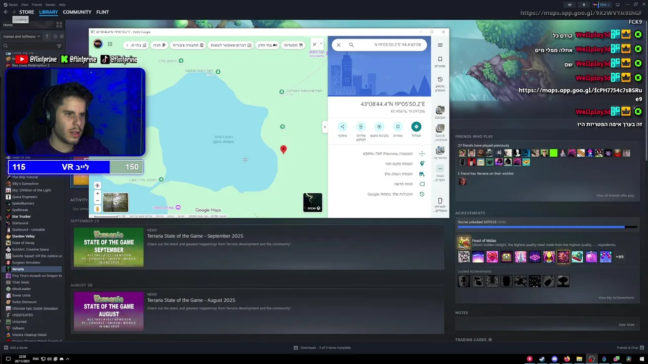
Task: Clear the Maps search box with X
Action: click(x=339, y=45)
